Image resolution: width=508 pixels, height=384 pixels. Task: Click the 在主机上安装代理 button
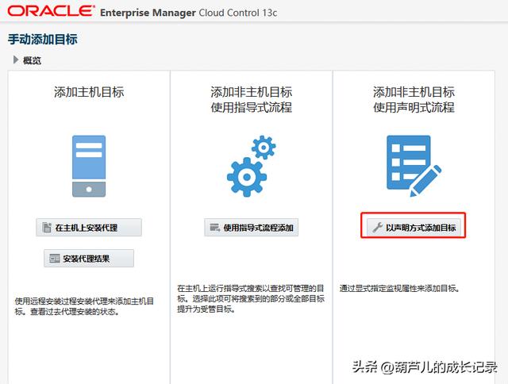[x=89, y=227]
